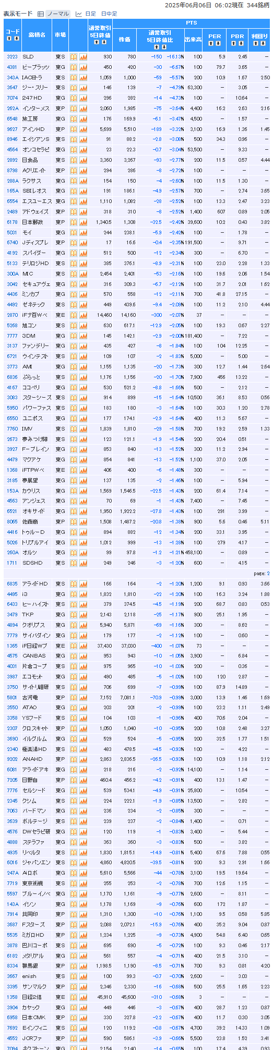Open the chart icon for 日経2倍 row
The height and width of the screenshot is (1050, 273).
pos(83,997)
